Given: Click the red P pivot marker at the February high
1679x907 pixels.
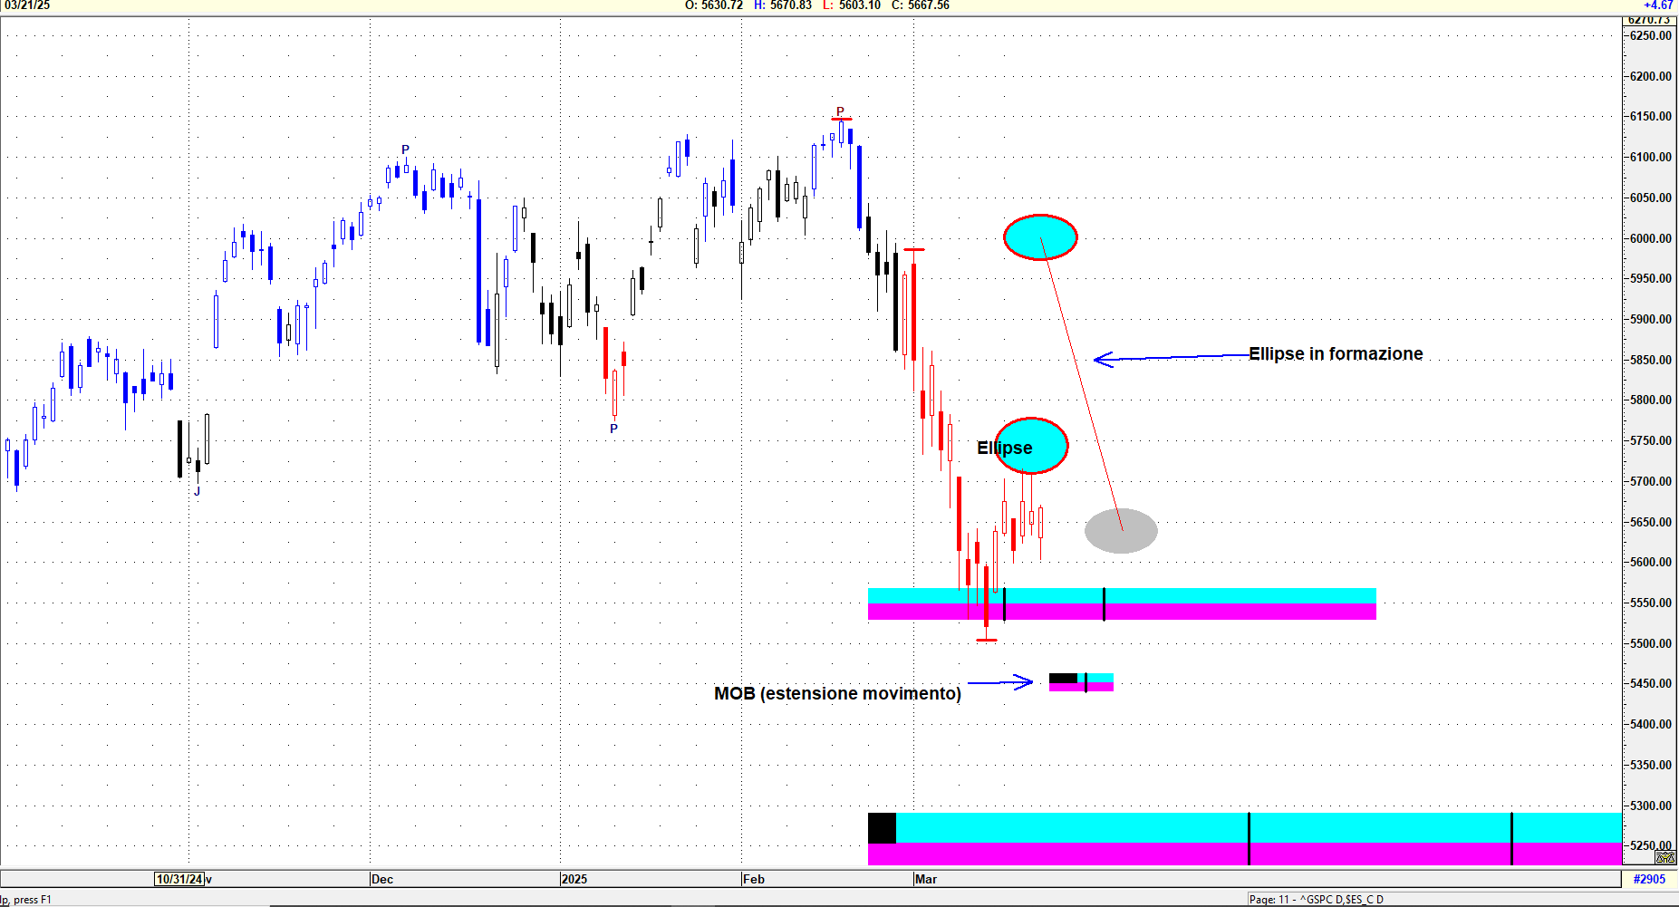Looking at the screenshot, I should [x=840, y=112].
